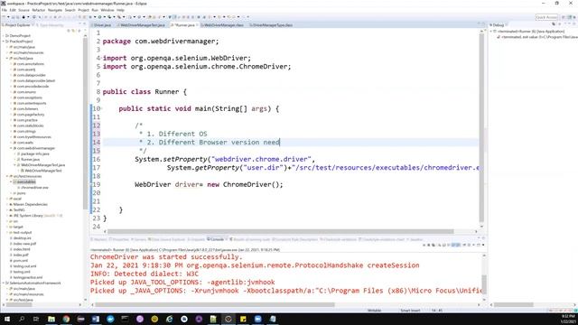Click the Debug bug toolbar icon
The image size is (578, 325).
point(90,17)
